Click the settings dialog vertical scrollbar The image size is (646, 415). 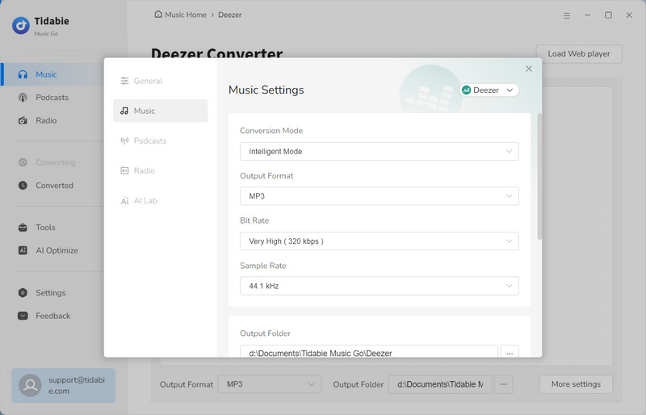pos(539,176)
